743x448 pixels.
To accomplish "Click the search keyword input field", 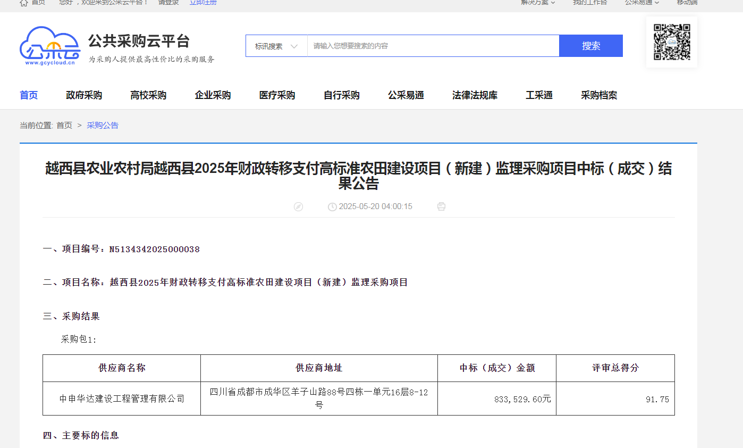I will click(433, 46).
